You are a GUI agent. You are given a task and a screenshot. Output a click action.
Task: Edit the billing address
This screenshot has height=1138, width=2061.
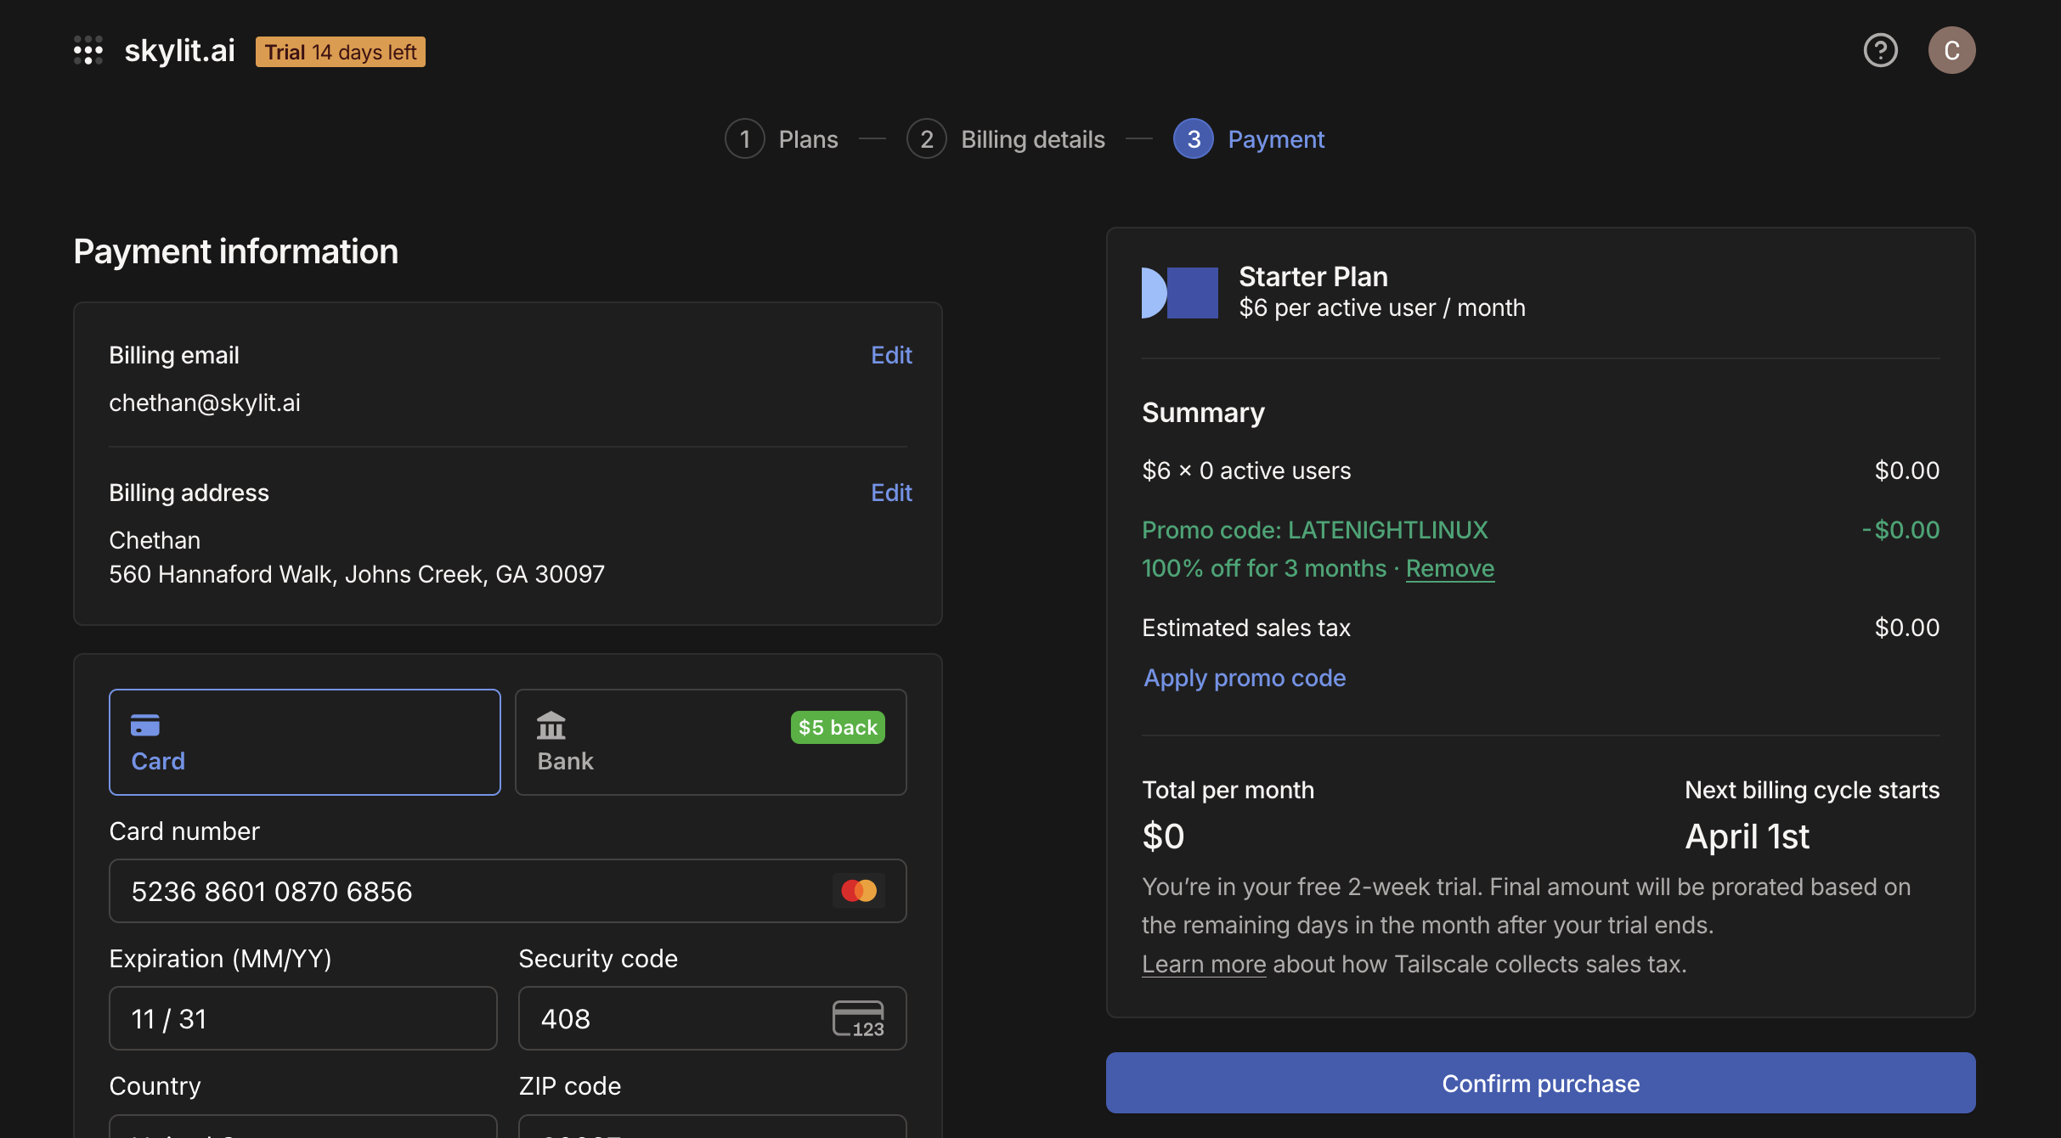tap(891, 493)
